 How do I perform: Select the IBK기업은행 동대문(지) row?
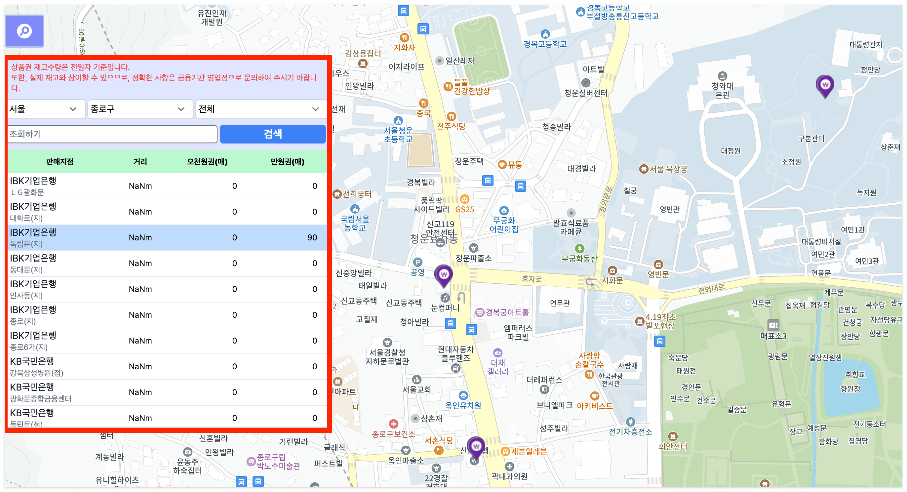pos(167,264)
